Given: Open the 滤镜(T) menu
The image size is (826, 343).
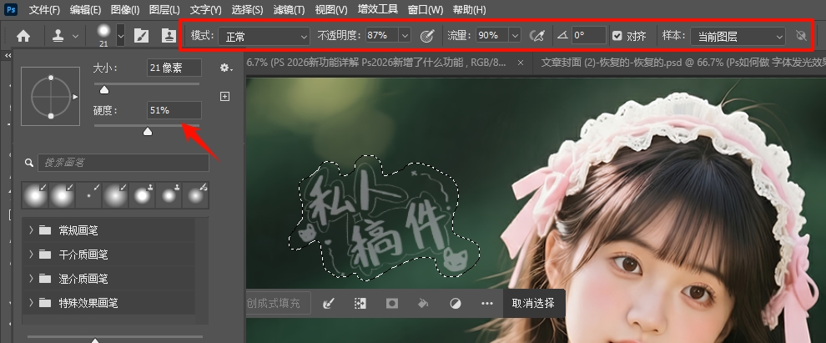Looking at the screenshot, I should [290, 9].
